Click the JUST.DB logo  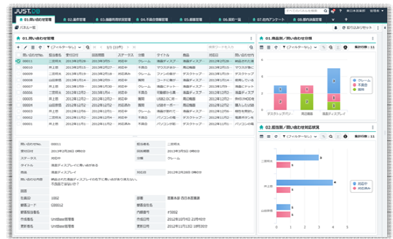tap(27, 11)
